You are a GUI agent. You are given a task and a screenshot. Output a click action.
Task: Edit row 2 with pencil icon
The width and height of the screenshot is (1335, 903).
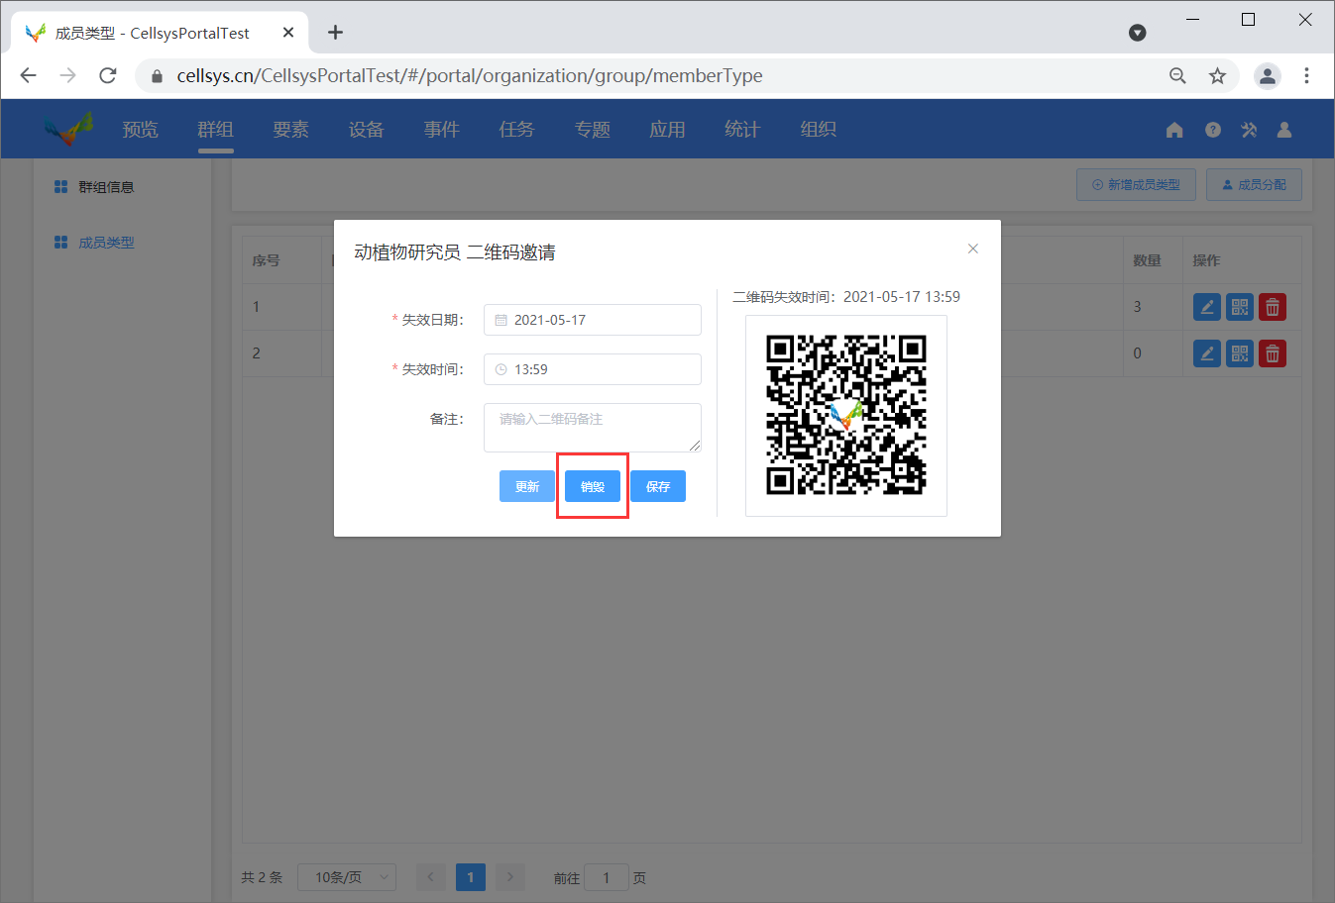coord(1207,353)
